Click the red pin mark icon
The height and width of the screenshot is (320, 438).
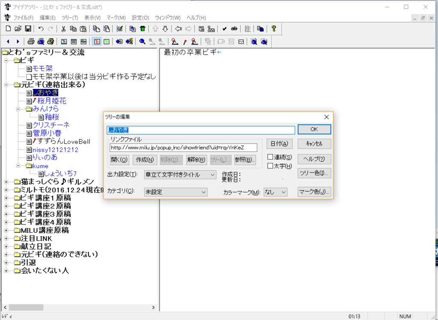[x=185, y=41]
